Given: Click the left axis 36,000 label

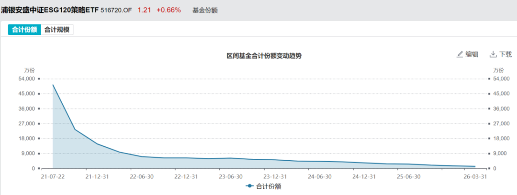Looking at the screenshot, I should coord(27,109).
